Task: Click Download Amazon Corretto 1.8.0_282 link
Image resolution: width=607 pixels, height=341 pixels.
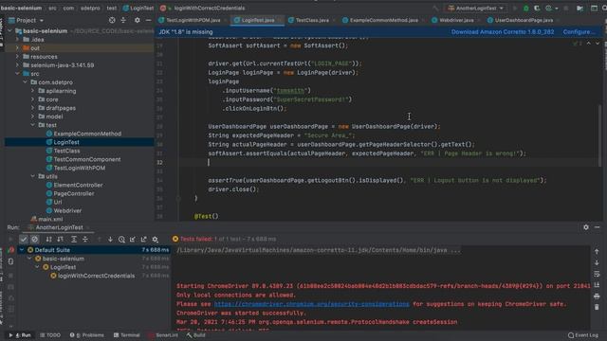Action: pos(503,31)
